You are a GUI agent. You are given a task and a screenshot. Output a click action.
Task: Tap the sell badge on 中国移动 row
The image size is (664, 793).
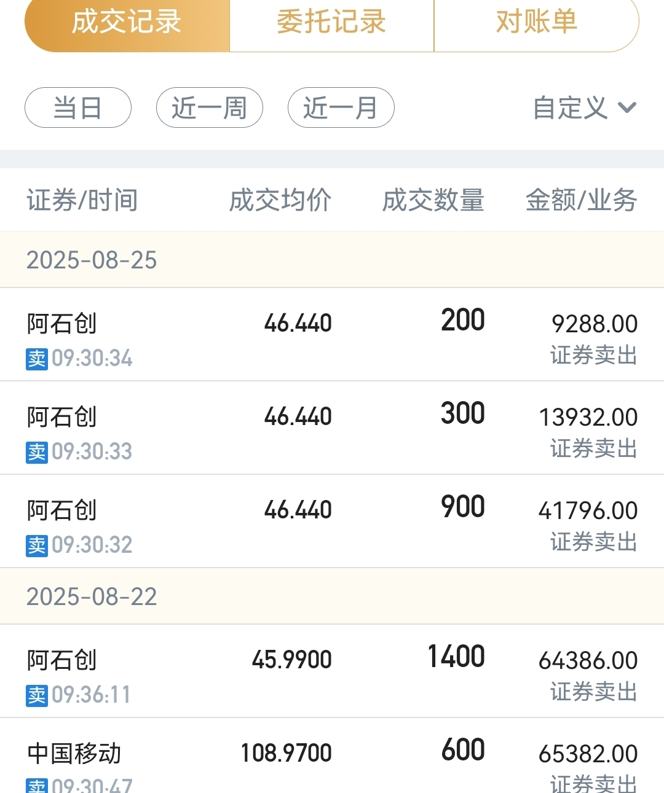coord(37,786)
